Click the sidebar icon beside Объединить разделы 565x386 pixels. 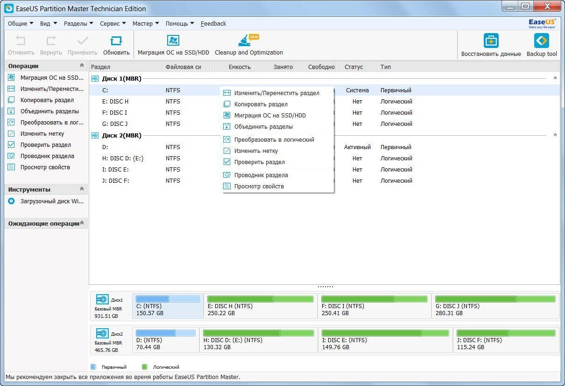pyautogui.click(x=11, y=111)
